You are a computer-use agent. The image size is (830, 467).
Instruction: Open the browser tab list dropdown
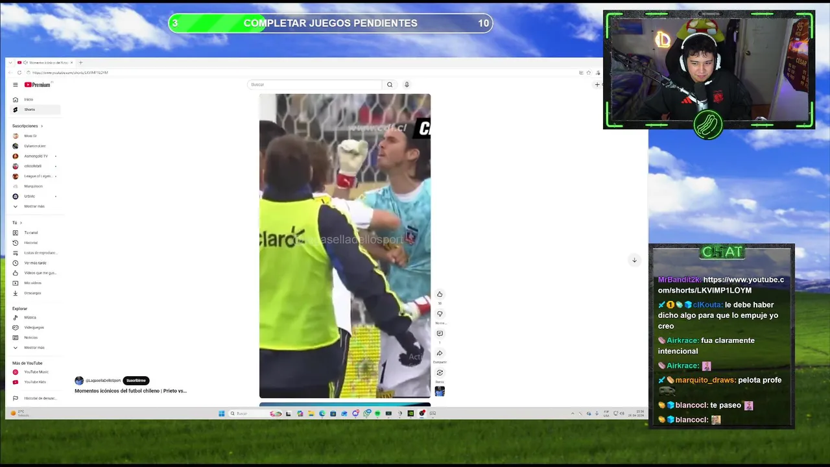pyautogui.click(x=10, y=63)
